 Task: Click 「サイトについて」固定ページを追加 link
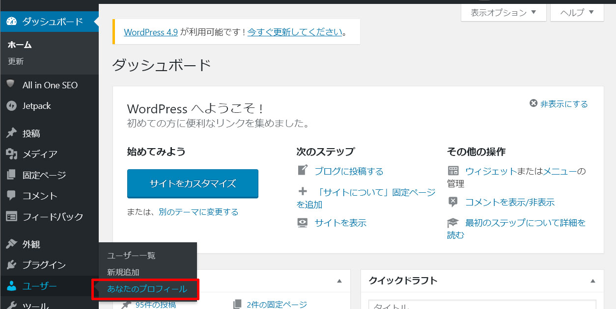[x=366, y=198]
